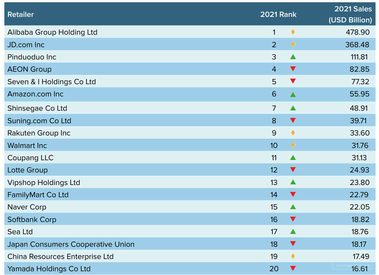Click the sales value 368.48
The height and width of the screenshot is (275, 379).
tap(357, 45)
